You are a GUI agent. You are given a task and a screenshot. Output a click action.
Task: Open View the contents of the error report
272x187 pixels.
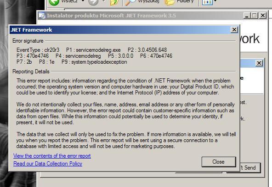52,156
